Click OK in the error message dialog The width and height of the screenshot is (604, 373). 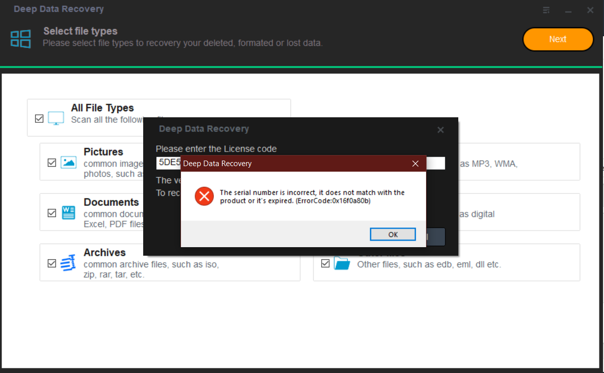(393, 234)
